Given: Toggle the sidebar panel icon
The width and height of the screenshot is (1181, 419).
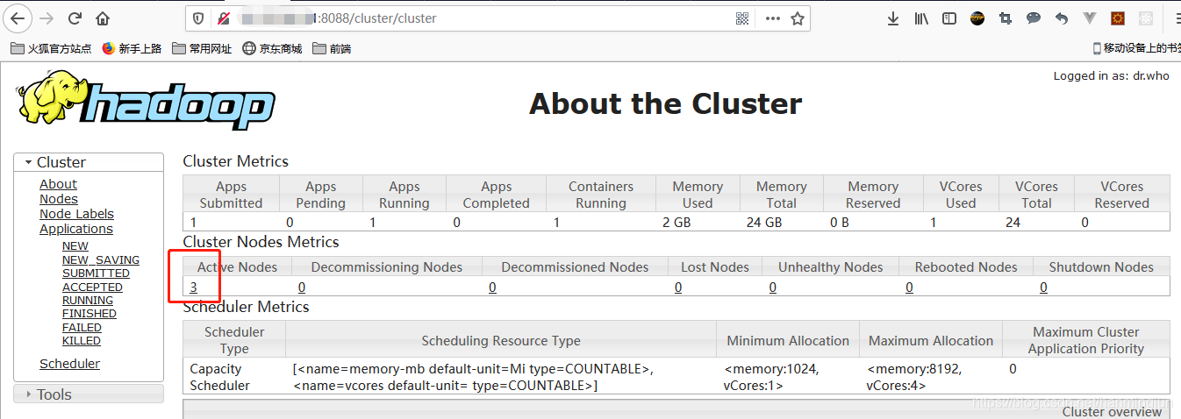Looking at the screenshot, I should pyautogui.click(x=949, y=18).
